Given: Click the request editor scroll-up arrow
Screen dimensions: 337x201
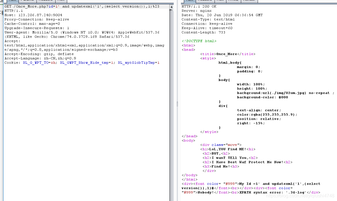Looking at the screenshot, I should [171, 7].
